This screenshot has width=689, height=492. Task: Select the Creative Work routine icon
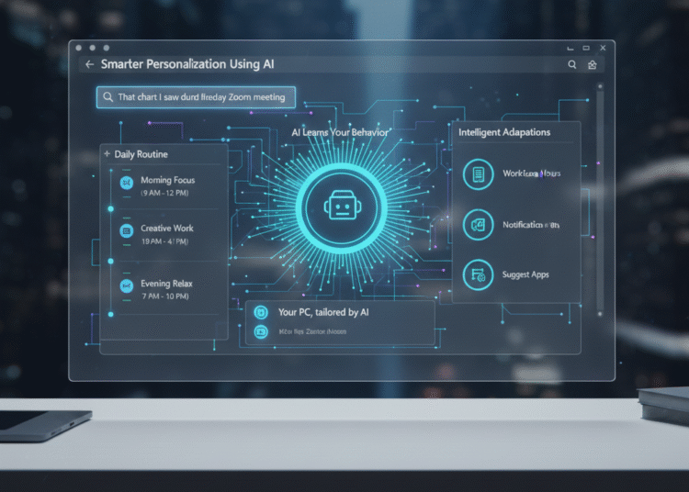point(127,232)
